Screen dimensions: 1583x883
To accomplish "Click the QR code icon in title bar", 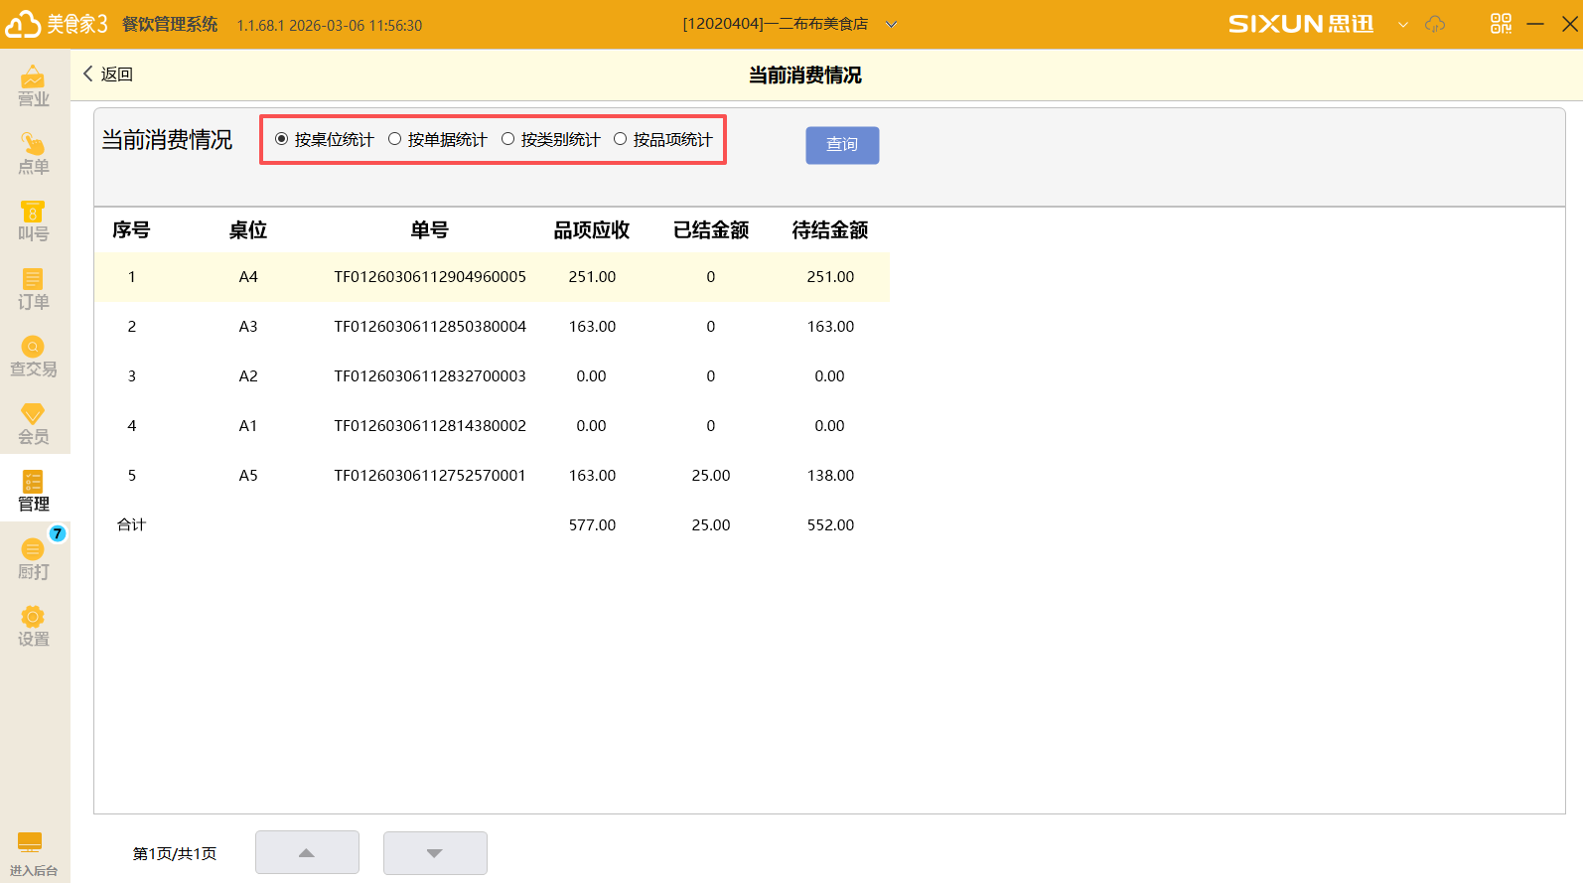I will click(x=1500, y=24).
